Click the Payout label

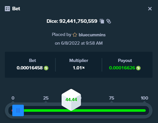125,61
